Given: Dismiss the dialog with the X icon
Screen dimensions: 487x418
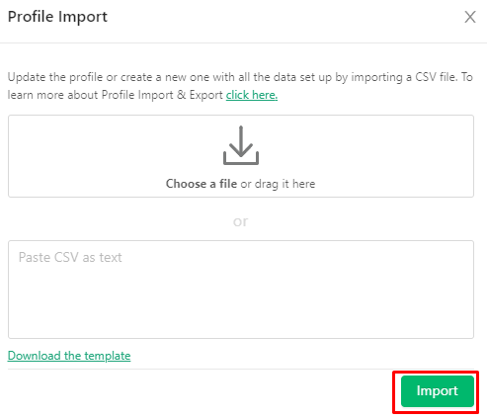Looking at the screenshot, I should (470, 17).
